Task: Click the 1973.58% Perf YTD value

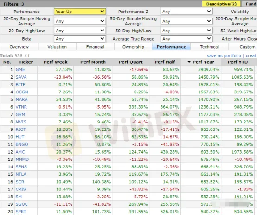Action: click(x=242, y=152)
